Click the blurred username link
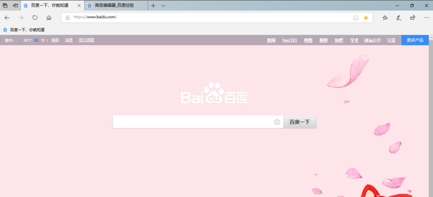The image size is (433, 197). coord(373,40)
